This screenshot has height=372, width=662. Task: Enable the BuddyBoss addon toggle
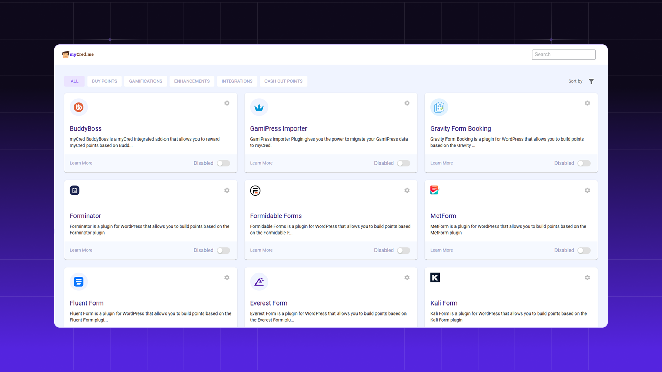pos(223,163)
